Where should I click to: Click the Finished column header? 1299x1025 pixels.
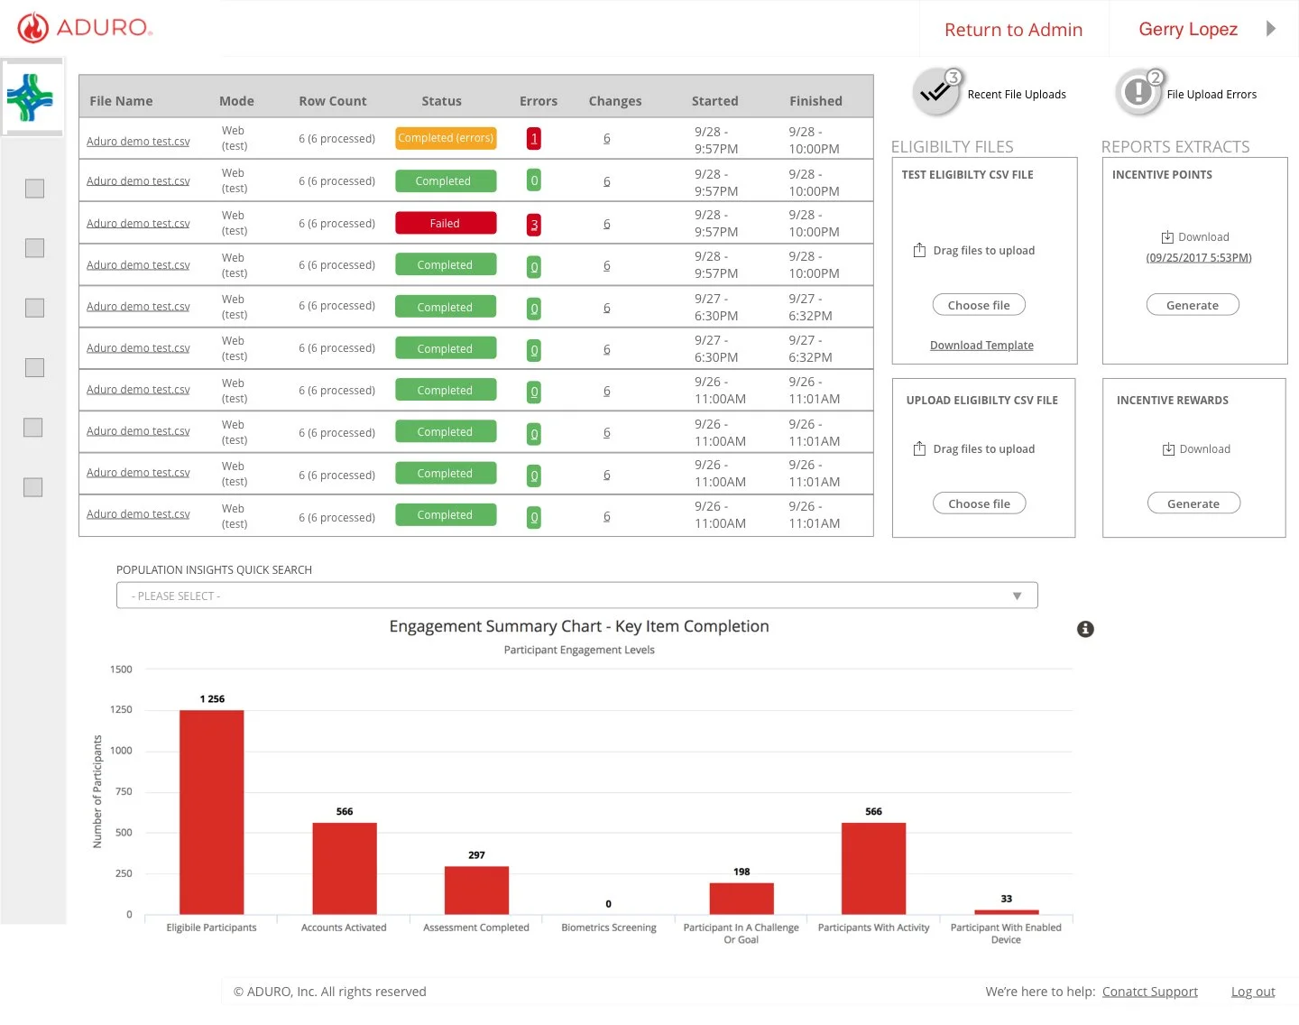[815, 101]
